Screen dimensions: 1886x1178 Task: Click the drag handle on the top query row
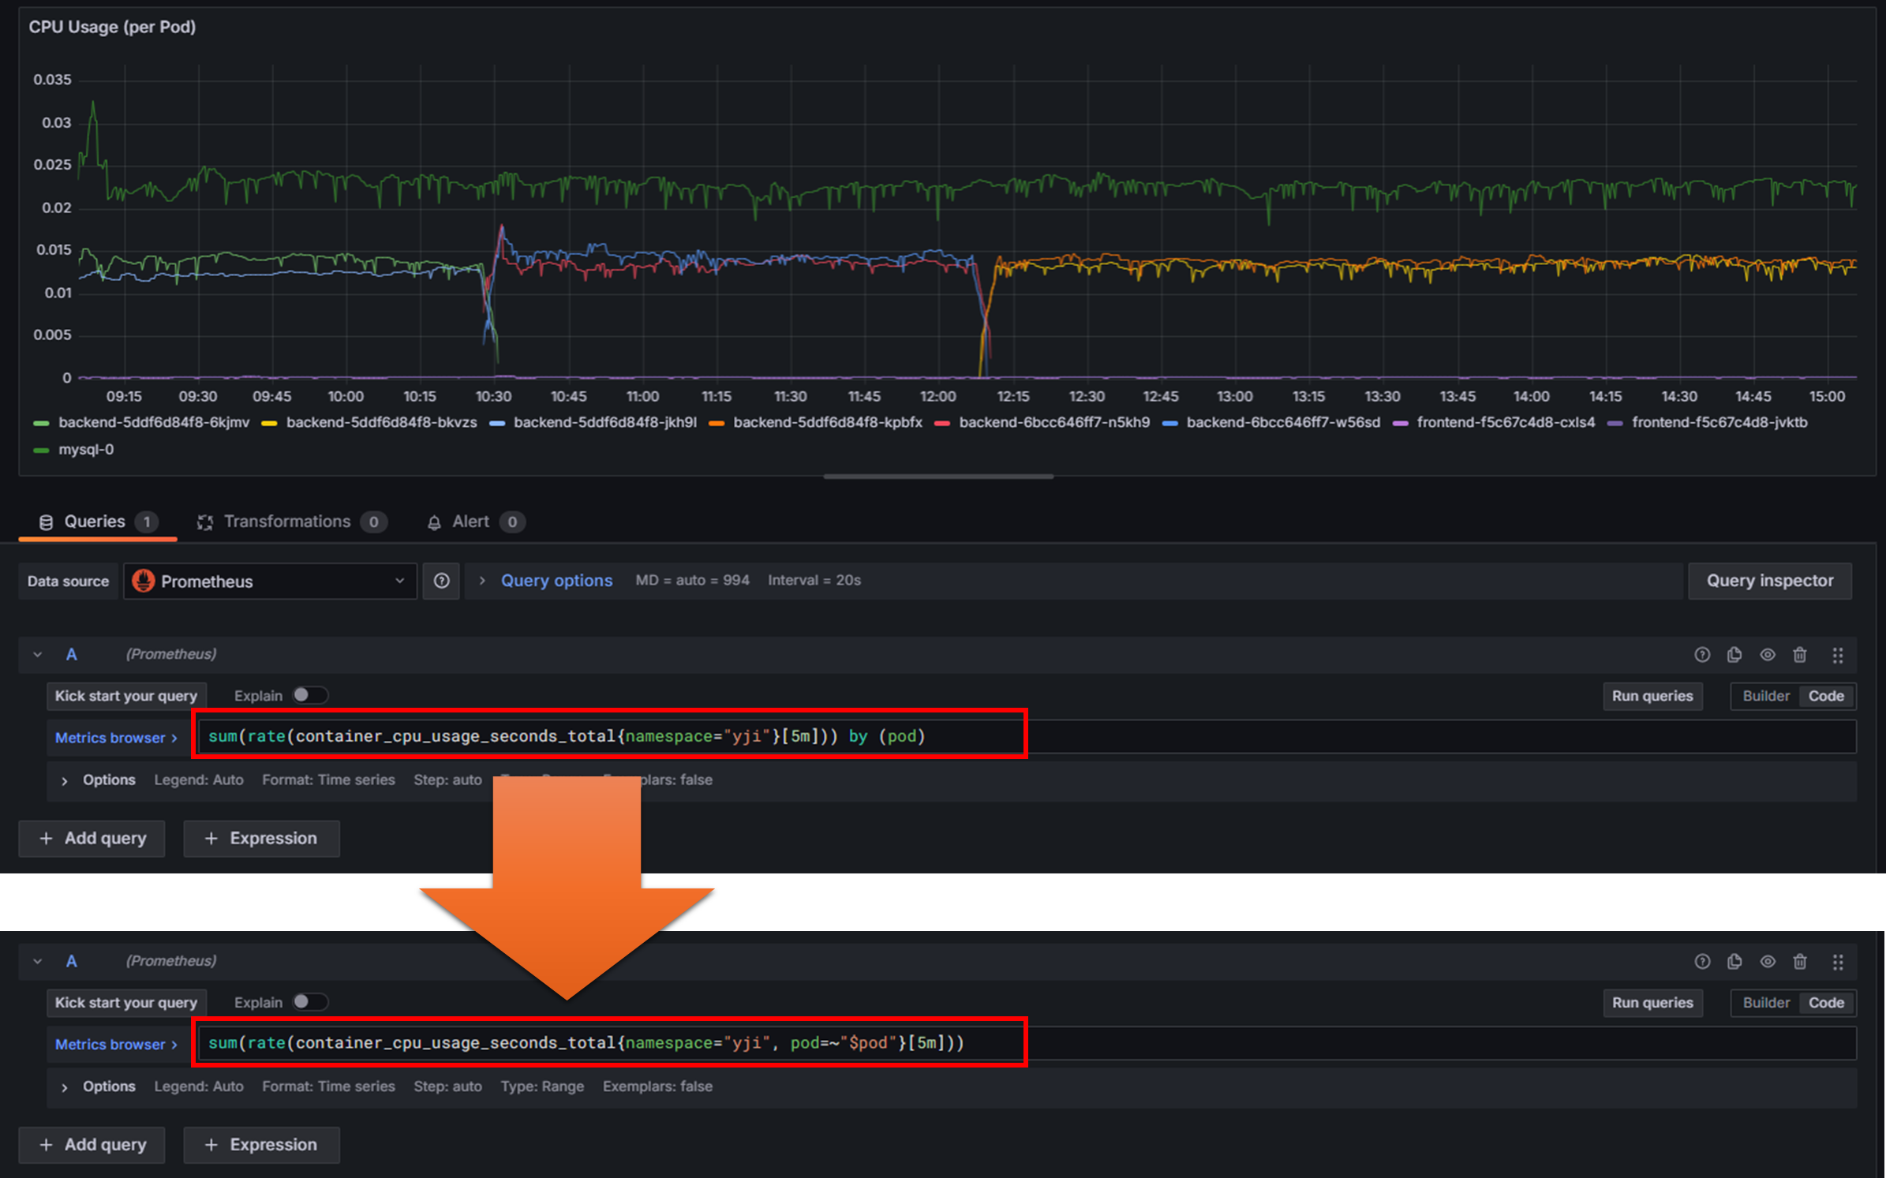pyautogui.click(x=1837, y=655)
